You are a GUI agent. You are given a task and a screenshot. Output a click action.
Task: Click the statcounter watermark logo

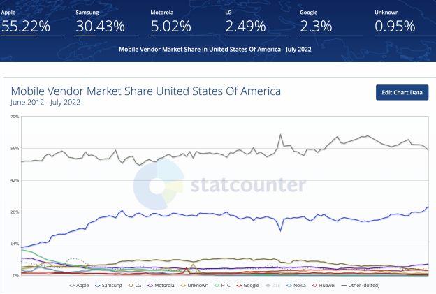point(219,184)
